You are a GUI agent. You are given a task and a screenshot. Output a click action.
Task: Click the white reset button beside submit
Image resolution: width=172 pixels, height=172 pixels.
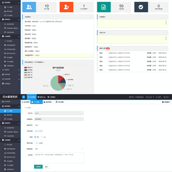tap(46, 167)
